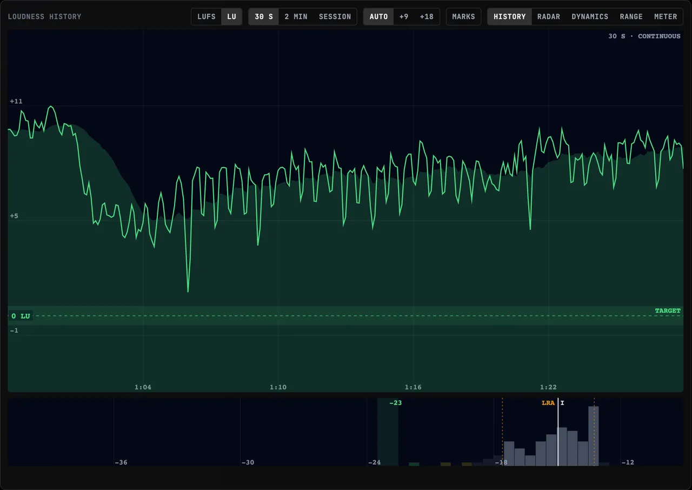
Task: Click the -12 histogram axis label
Action: pyautogui.click(x=628, y=462)
